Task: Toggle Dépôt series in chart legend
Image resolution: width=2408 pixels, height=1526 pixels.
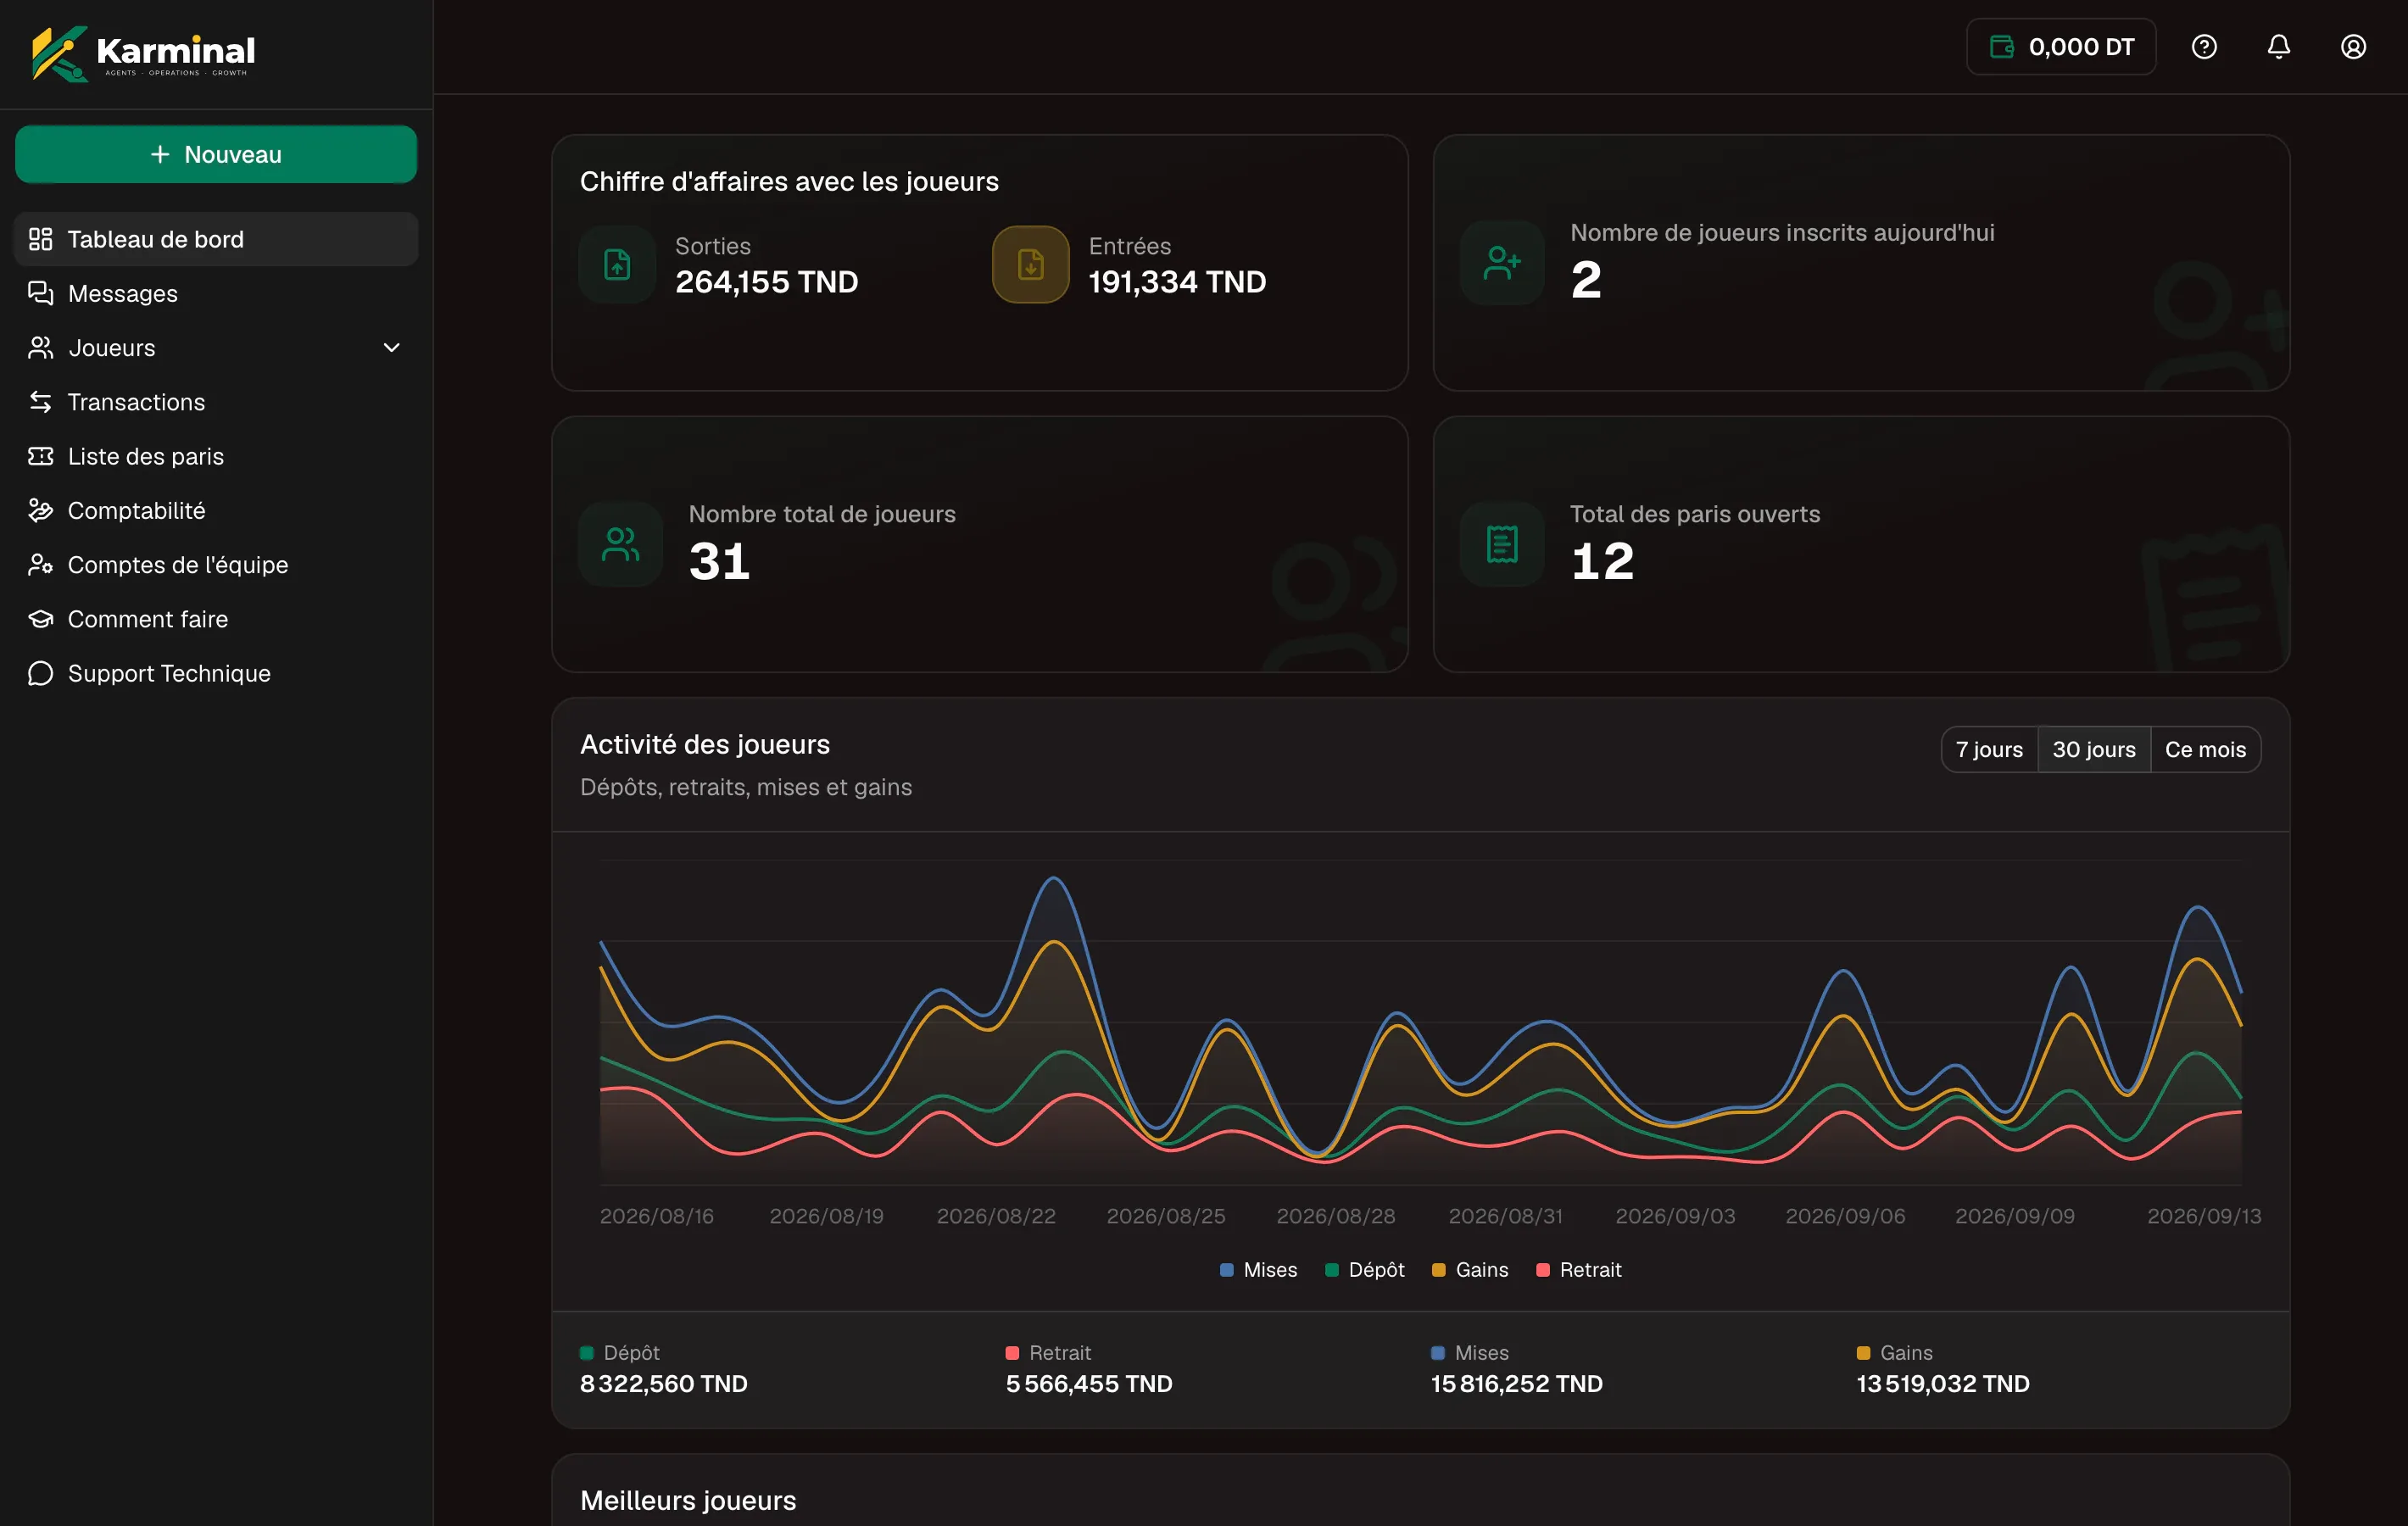Action: coord(1364,1269)
